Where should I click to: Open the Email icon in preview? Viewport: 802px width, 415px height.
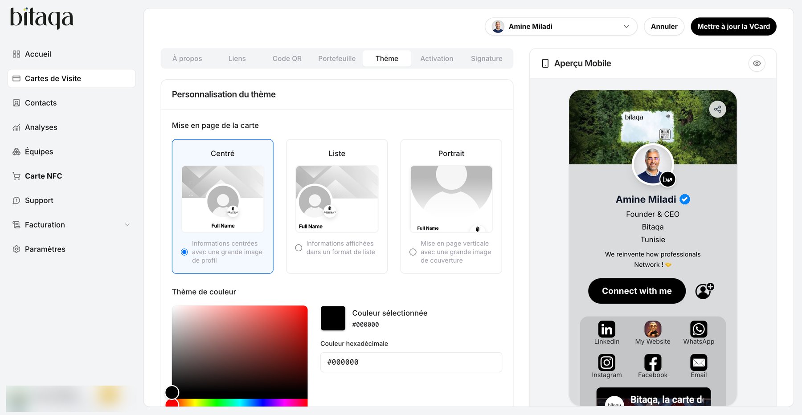[698, 362]
